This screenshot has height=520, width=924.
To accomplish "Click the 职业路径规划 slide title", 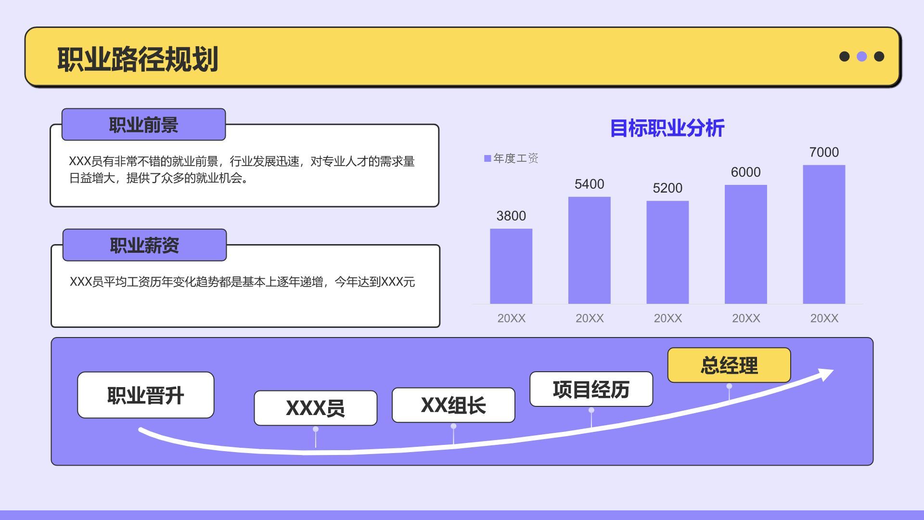I will (138, 59).
